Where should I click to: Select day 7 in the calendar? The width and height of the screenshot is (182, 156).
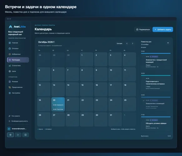(72, 74)
